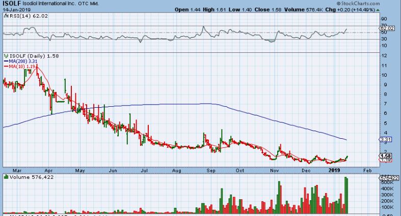
Task: Click the 12 level on price axis
Action: point(384,56)
